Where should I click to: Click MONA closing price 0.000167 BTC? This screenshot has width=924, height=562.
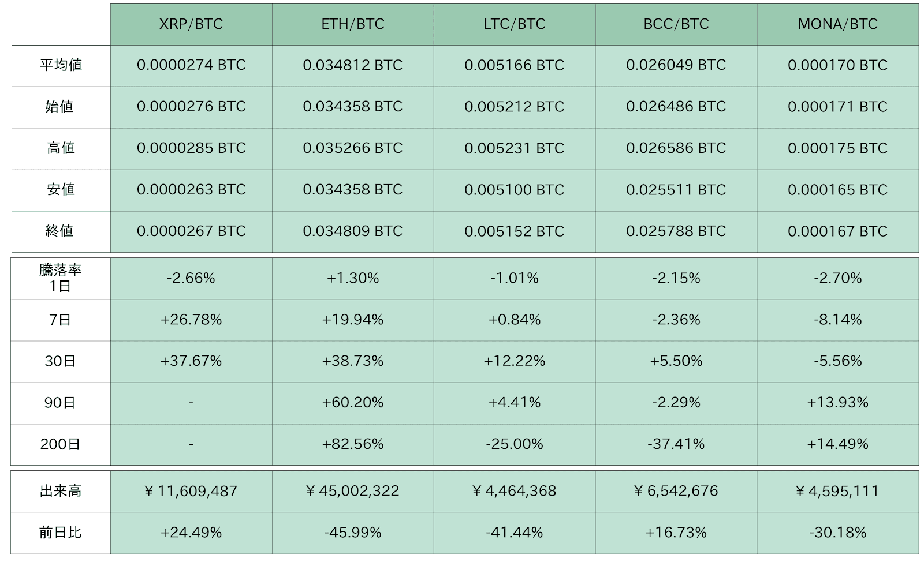[837, 231]
